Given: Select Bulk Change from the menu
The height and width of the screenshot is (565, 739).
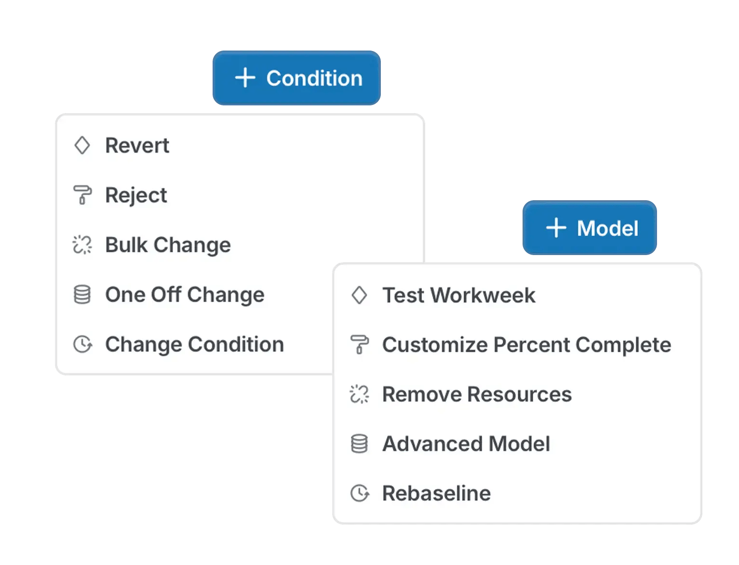Looking at the screenshot, I should 168,245.
